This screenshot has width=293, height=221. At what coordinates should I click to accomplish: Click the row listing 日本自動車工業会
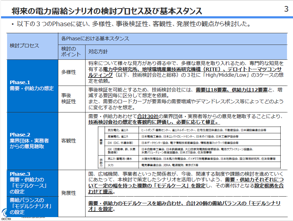pos(210,151)
